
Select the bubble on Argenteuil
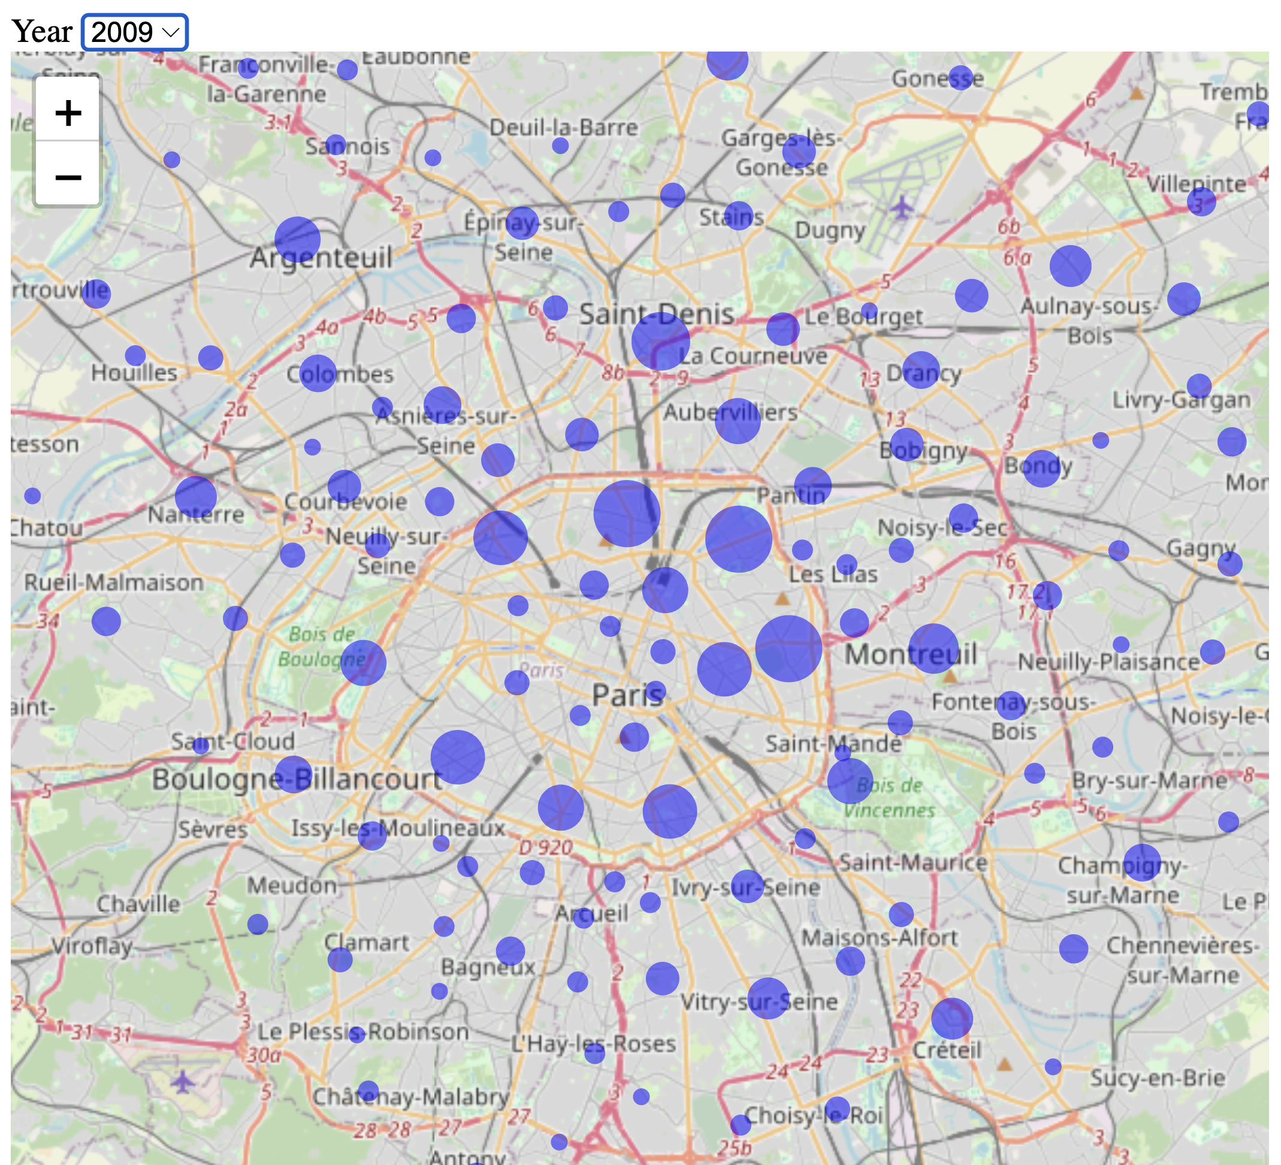click(297, 240)
